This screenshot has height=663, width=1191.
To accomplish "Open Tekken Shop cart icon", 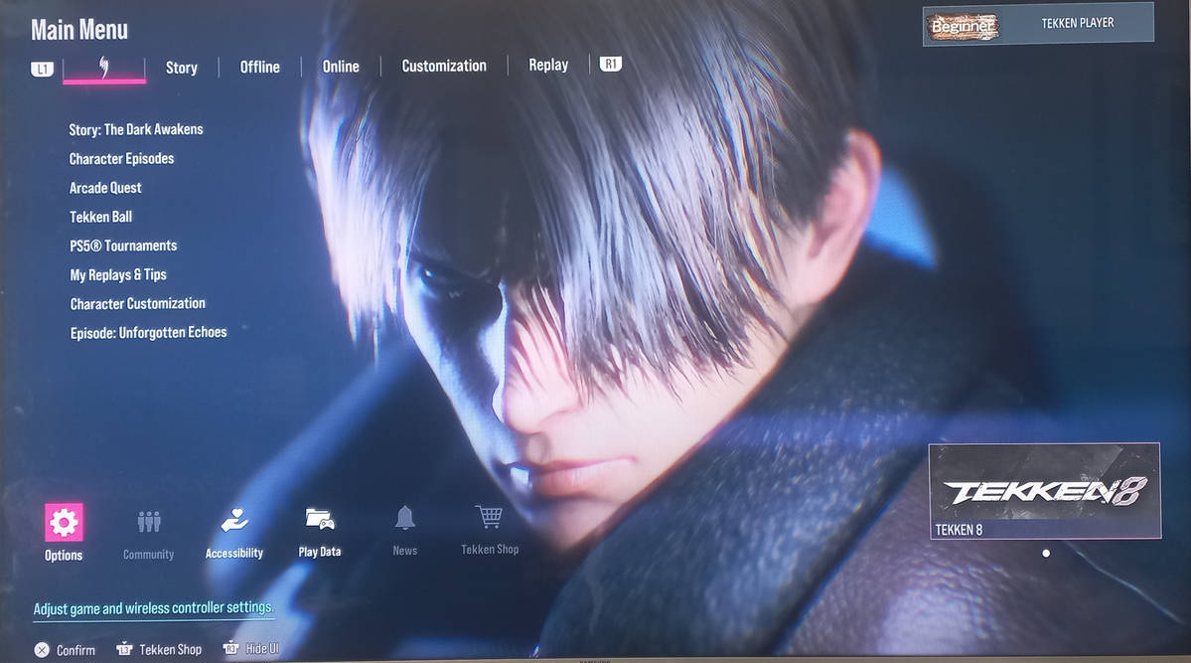I will 489,516.
